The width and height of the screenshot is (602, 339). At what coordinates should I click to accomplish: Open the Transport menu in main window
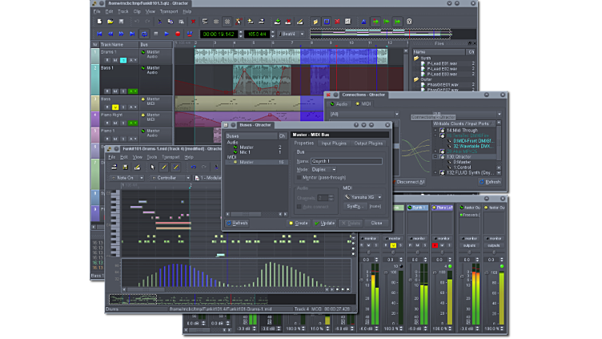[x=168, y=12]
